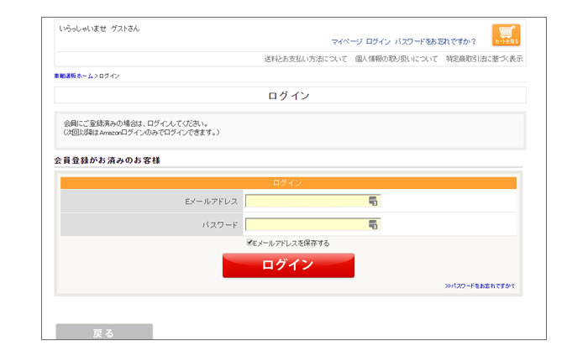
Task: Focus the Eメールアドレス input field
Action: click(307, 202)
